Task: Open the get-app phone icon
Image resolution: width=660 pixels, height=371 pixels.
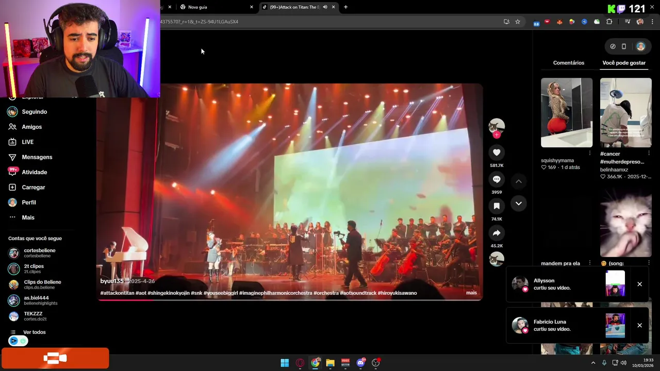Action: point(624,46)
